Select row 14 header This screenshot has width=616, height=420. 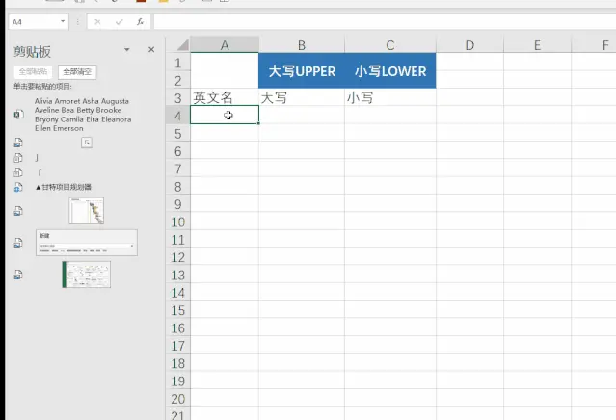click(x=178, y=293)
